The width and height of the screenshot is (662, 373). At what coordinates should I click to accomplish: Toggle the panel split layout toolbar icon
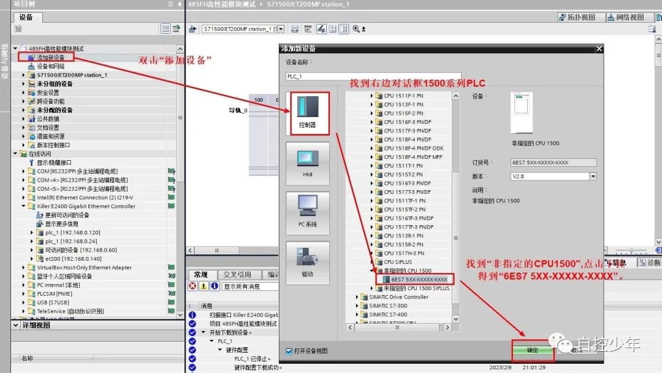344,29
